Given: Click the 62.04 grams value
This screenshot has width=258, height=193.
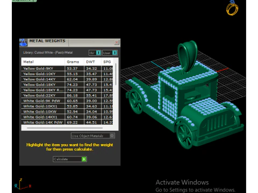Looking at the screenshot, I should (x=72, y=79).
